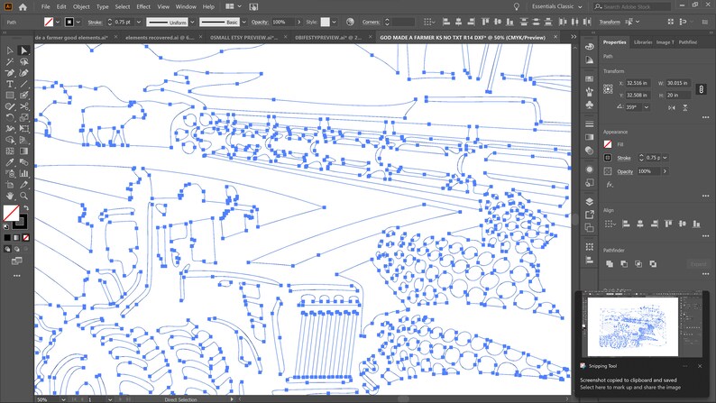Select the Lasso tool
Image resolution: width=716 pixels, height=403 pixels.
(x=23, y=61)
